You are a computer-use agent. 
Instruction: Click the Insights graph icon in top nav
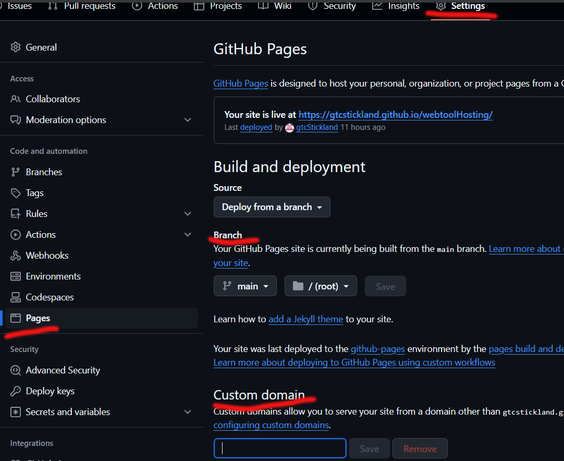(x=377, y=6)
